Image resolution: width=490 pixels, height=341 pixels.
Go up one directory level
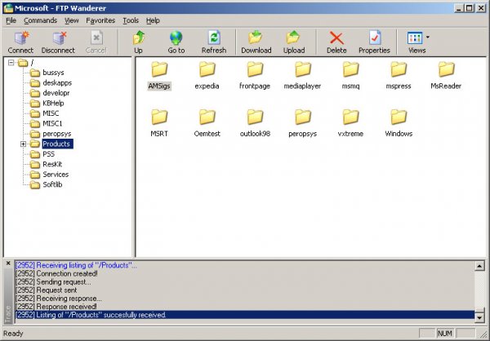(x=138, y=38)
